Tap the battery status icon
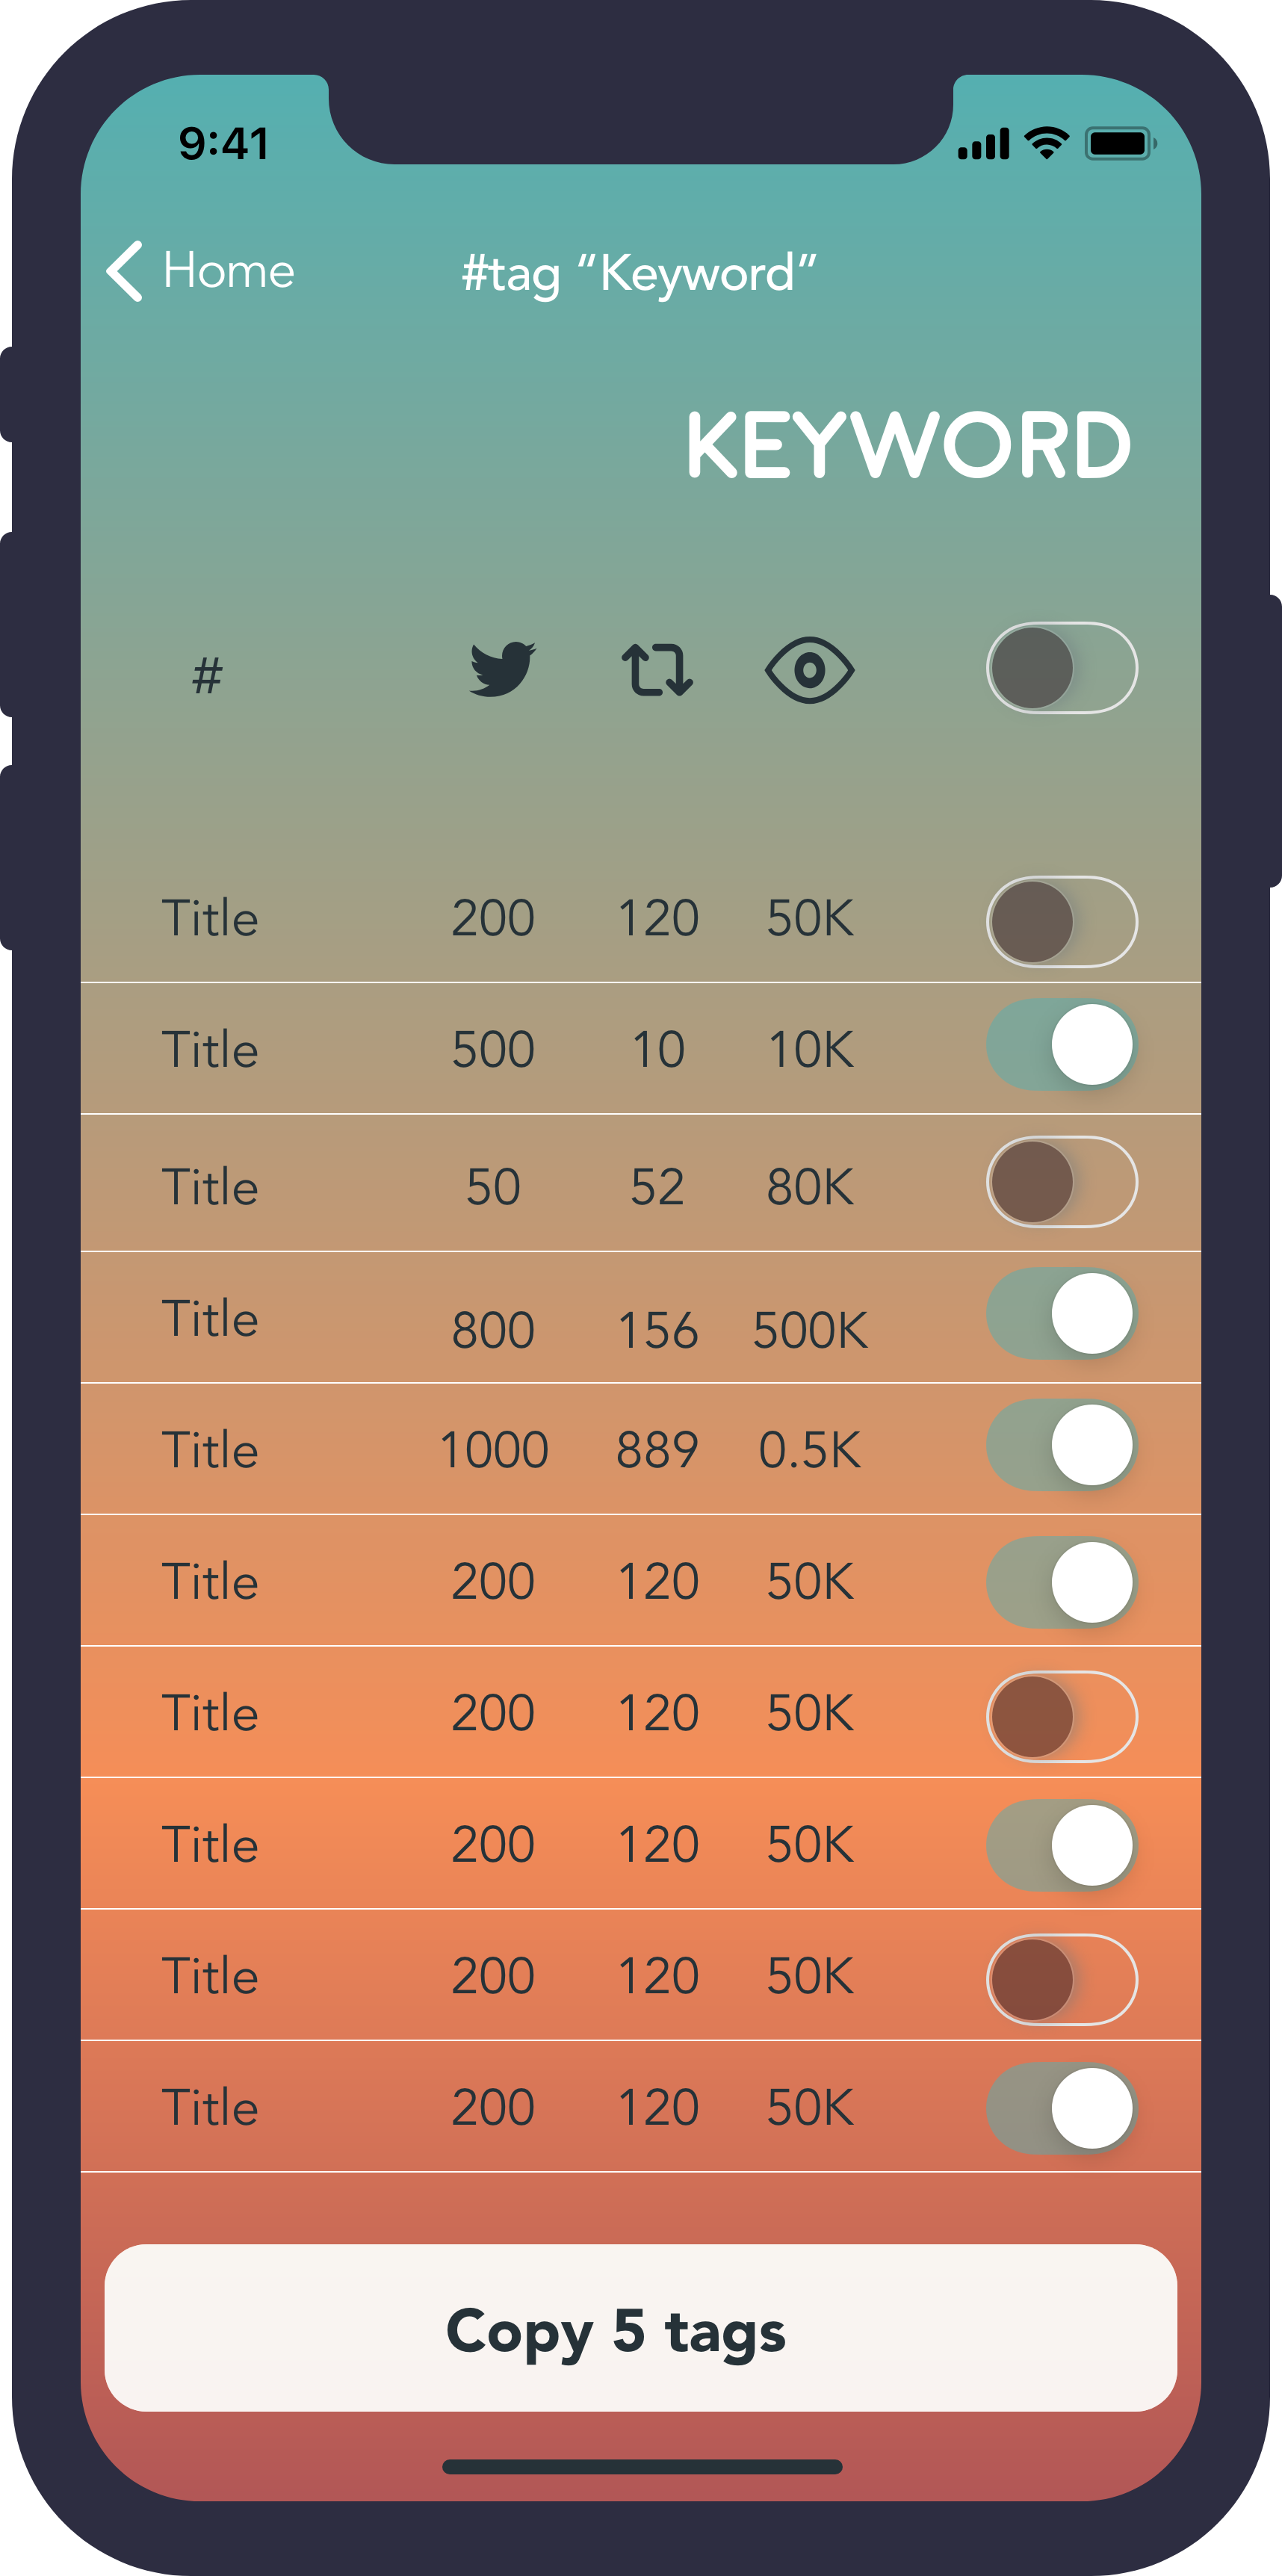Image resolution: width=1282 pixels, height=2576 pixels. 1121,143
